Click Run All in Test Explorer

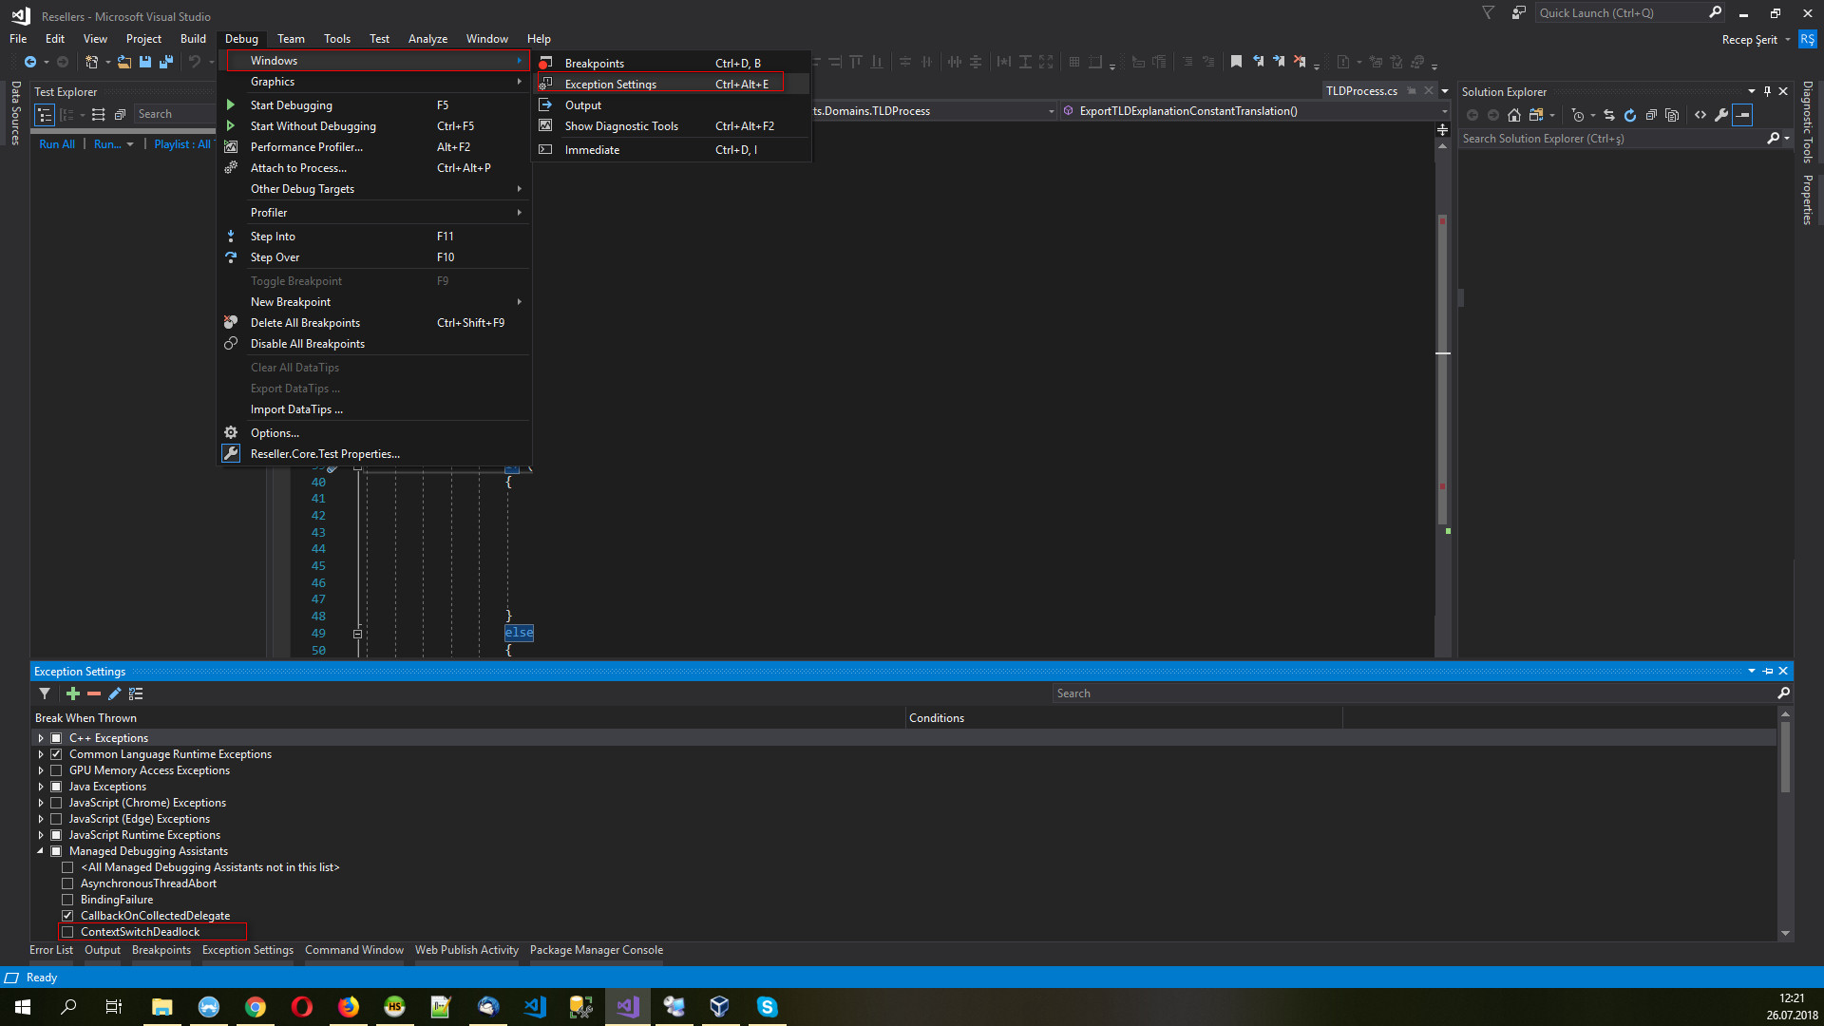(x=57, y=144)
